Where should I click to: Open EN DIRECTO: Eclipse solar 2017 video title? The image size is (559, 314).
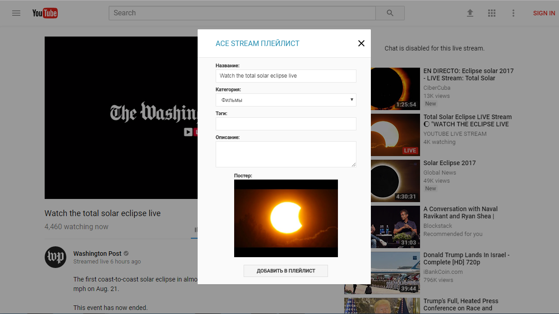[468, 74]
